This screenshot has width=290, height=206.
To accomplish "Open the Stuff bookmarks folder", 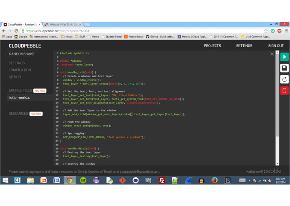I will (80, 37).
